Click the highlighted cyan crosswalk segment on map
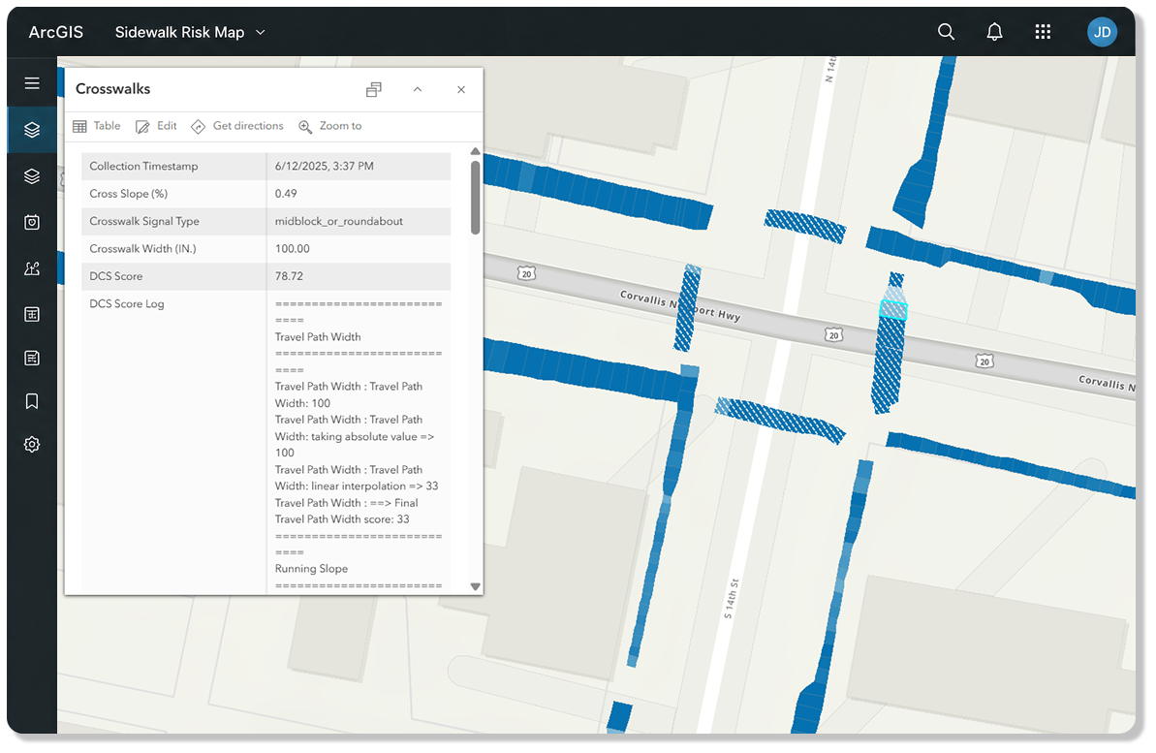This screenshot has height=753, width=1156. [893, 310]
